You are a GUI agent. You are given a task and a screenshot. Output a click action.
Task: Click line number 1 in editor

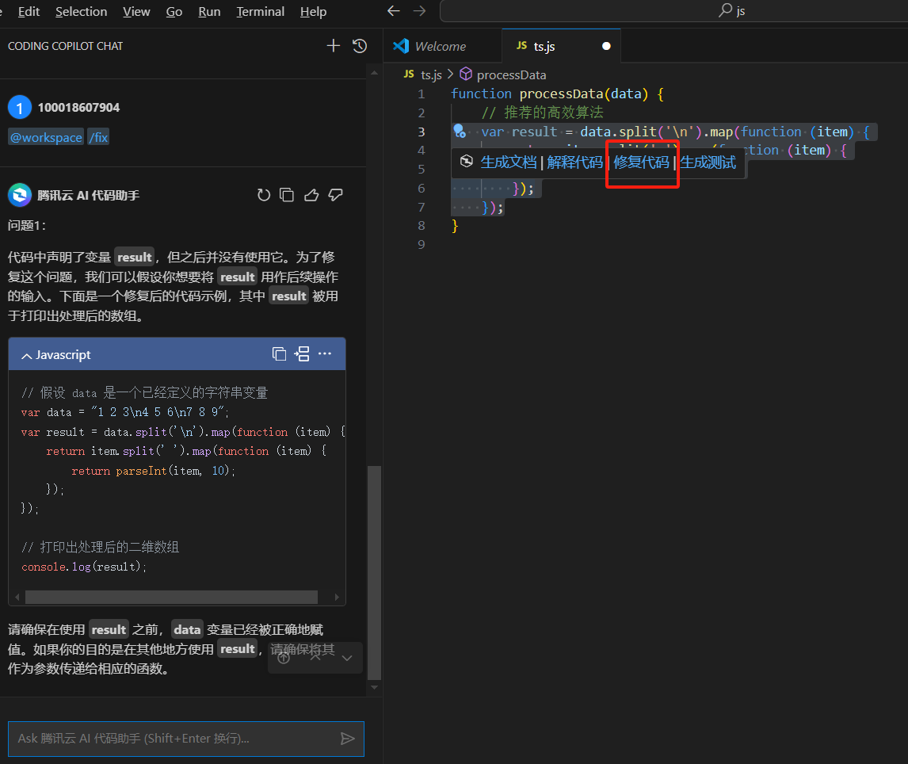pyautogui.click(x=421, y=94)
